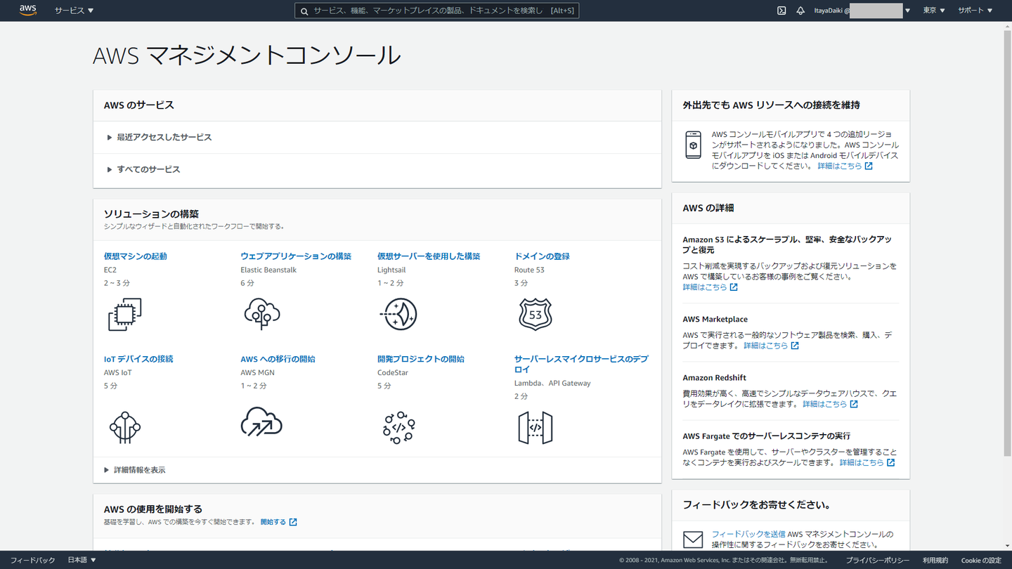Click the 仮想マシンの起動 link
This screenshot has height=569, width=1012.
(136, 256)
